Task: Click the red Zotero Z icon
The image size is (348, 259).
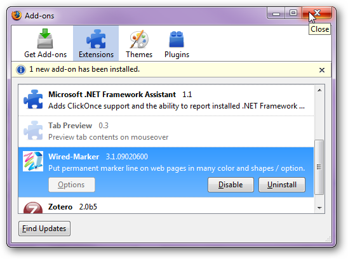Action: tap(33, 208)
